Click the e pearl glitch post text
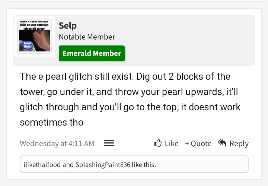The height and width of the screenshot is (186, 268). (x=130, y=99)
